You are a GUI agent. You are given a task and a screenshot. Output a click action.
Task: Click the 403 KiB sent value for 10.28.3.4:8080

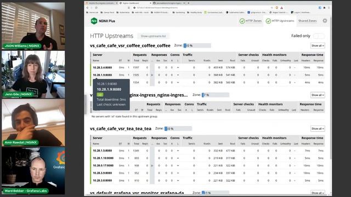218,67
